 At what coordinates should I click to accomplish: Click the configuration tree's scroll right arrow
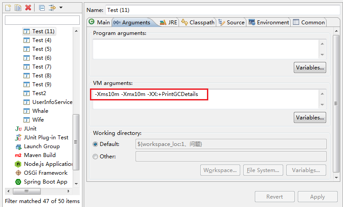pos(69,191)
